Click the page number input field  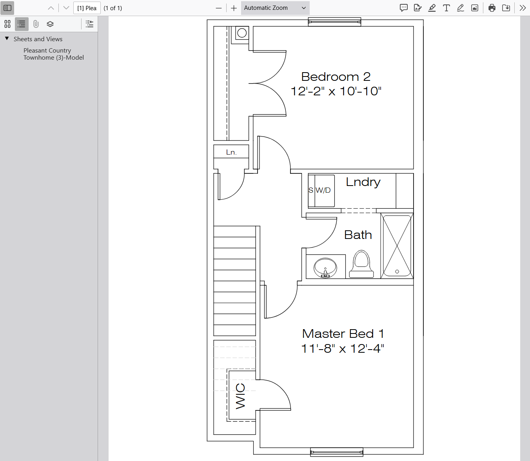pos(87,8)
